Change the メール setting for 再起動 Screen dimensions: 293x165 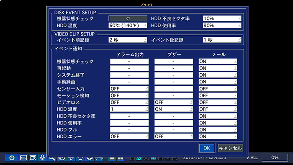click(218, 68)
